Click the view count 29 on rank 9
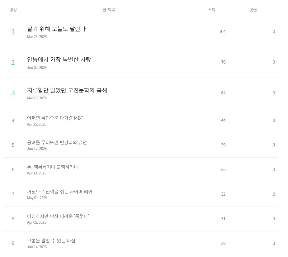This screenshot has width=288, height=257. [x=223, y=243]
